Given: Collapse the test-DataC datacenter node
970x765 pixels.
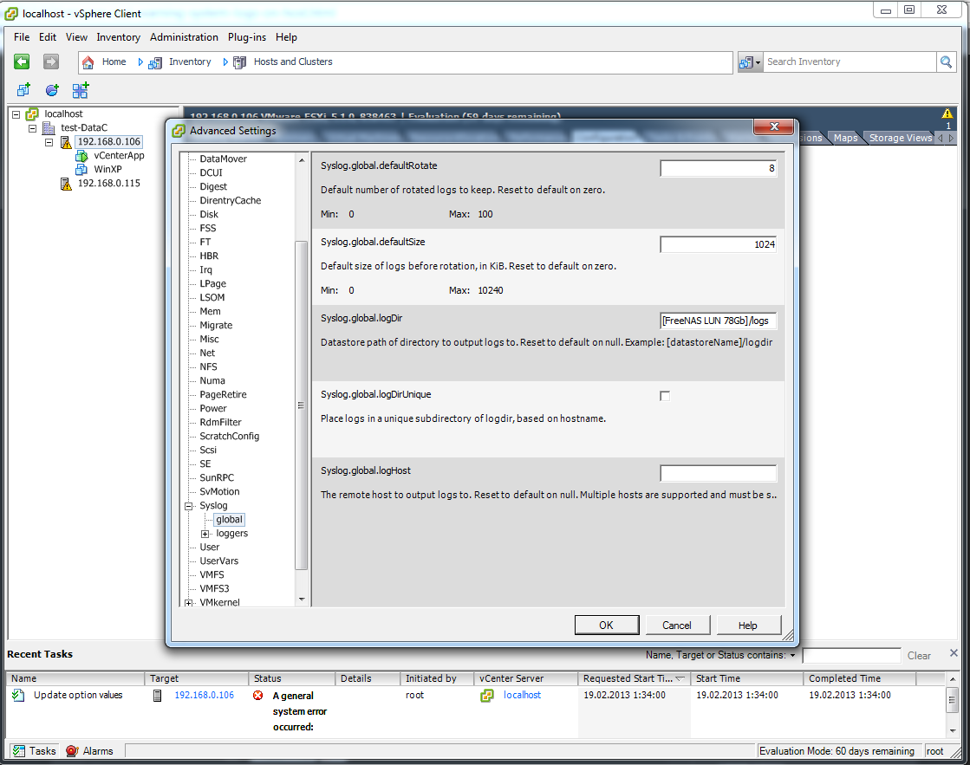Looking at the screenshot, I should coord(33,128).
